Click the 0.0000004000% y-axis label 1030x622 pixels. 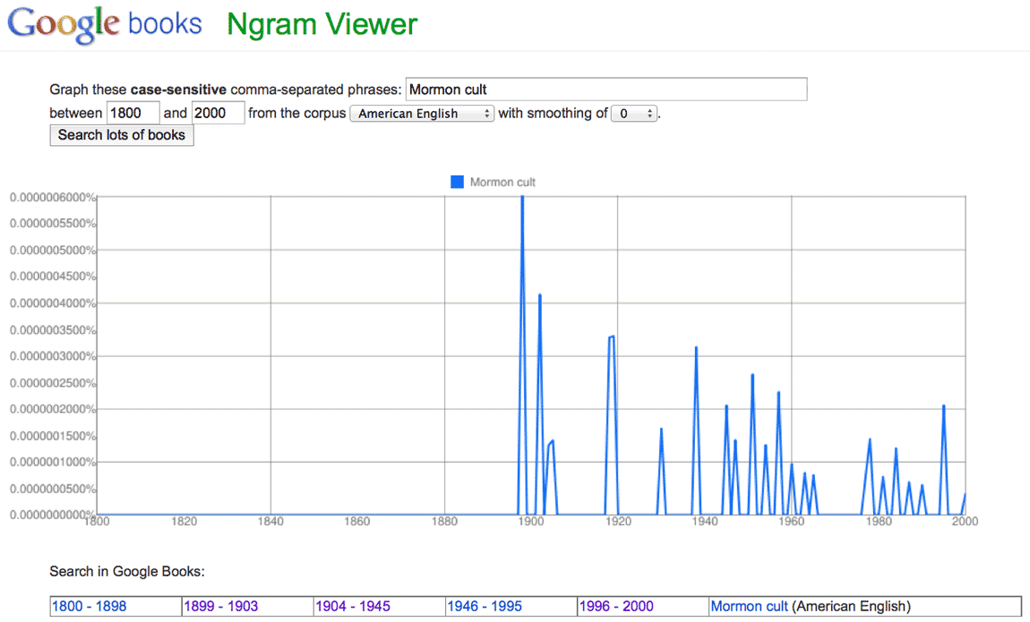pyautogui.click(x=53, y=303)
